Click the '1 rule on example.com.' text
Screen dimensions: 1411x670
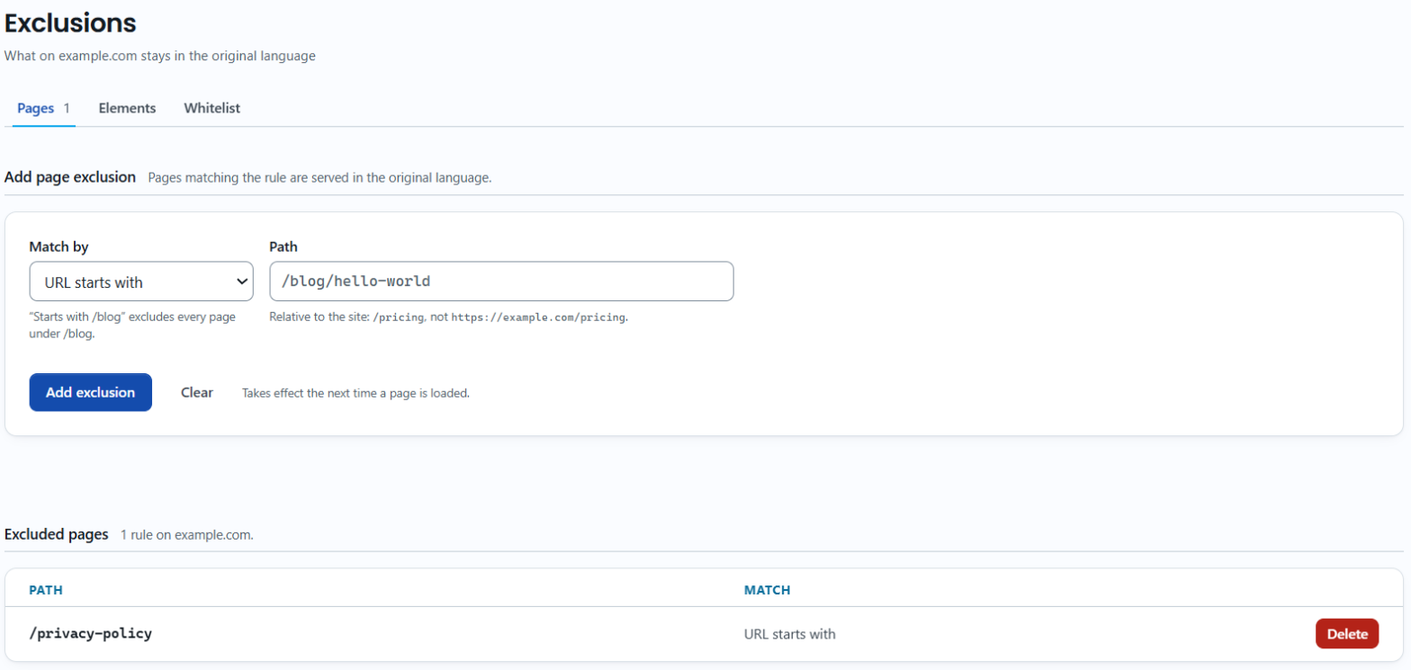(x=187, y=535)
